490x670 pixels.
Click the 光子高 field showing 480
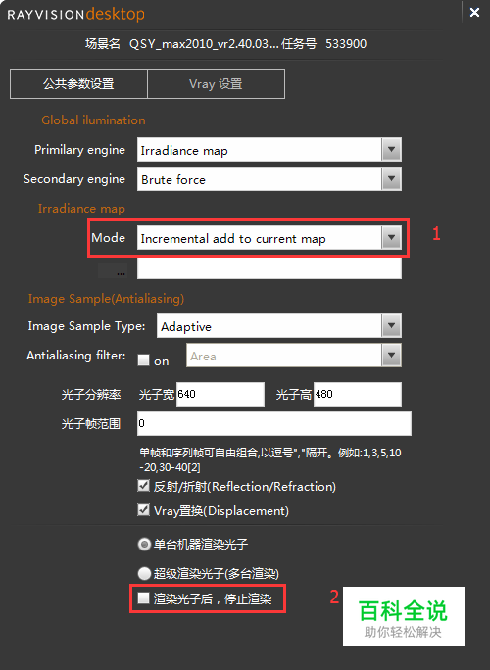[358, 394]
